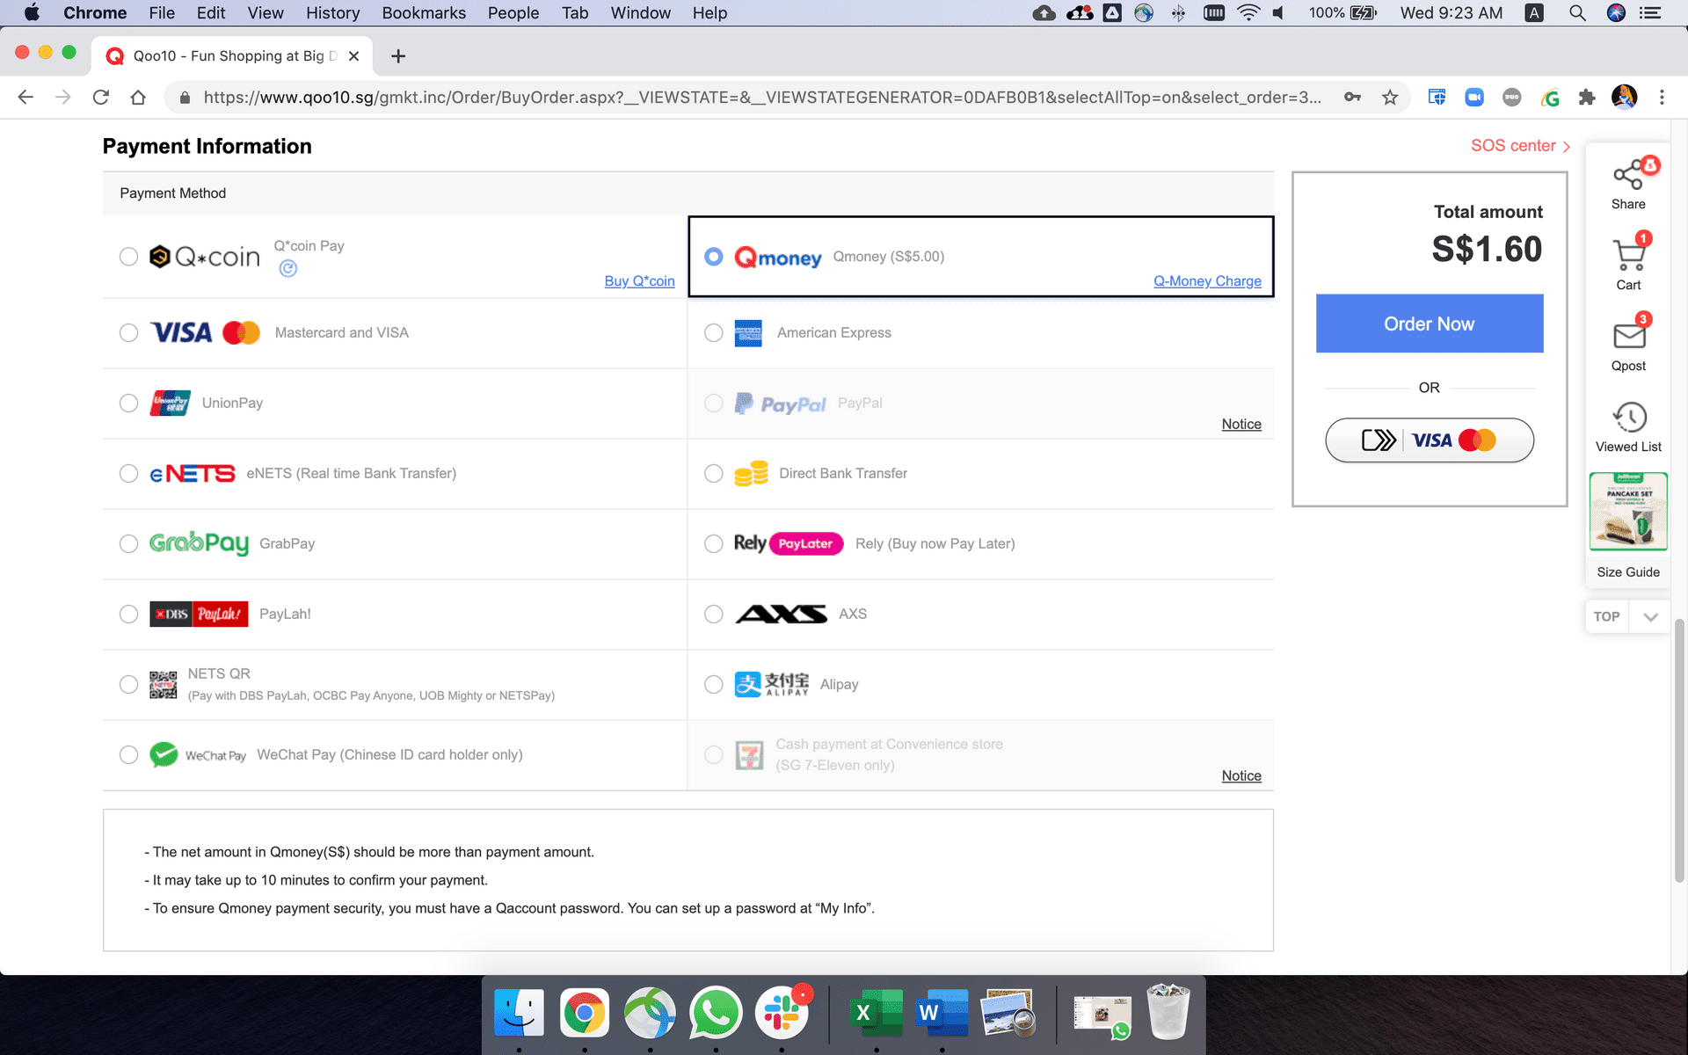
Task: Open the Chrome profile avatar
Action: (1624, 97)
